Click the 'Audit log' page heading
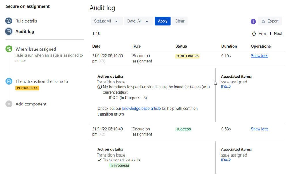This screenshot has width=288, height=175. point(102,8)
